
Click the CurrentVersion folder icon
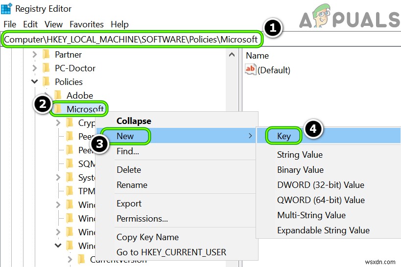[82, 259]
